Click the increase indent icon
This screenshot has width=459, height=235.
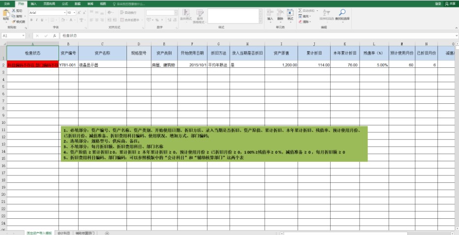coord(115,20)
